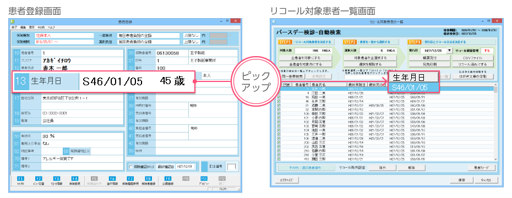Click the 自宅住所 address field
This screenshot has width=512, height=198.
82,98
